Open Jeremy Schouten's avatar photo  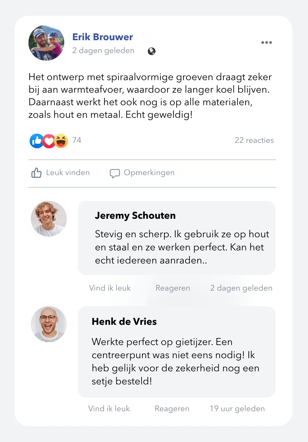pyautogui.click(x=49, y=219)
